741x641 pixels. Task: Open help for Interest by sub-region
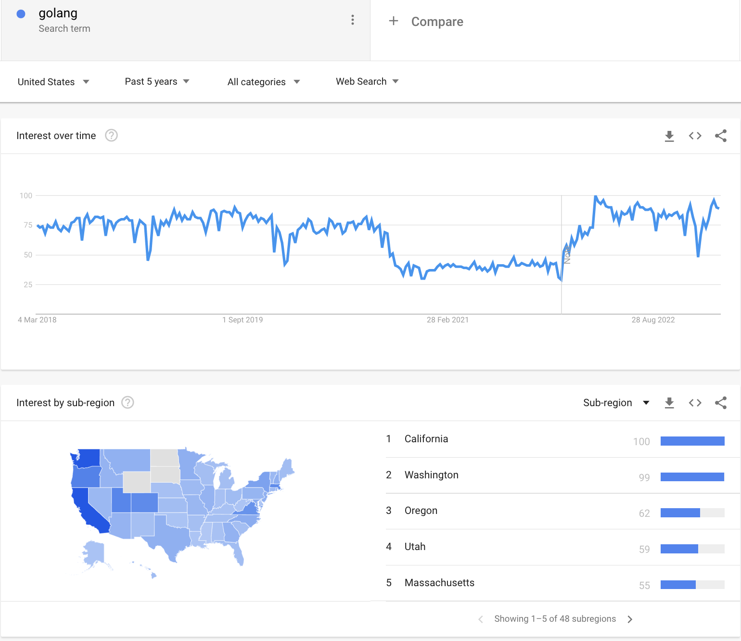128,402
